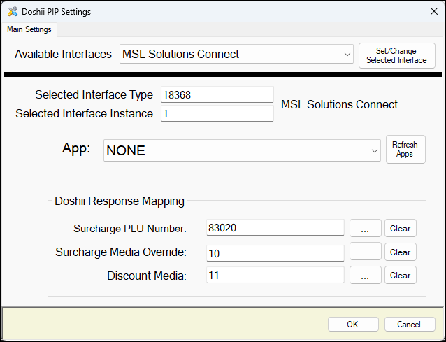Screen dimensions: 446x342
Task: Click the Surcharge PLU Number: label
Action: [x=130, y=229]
